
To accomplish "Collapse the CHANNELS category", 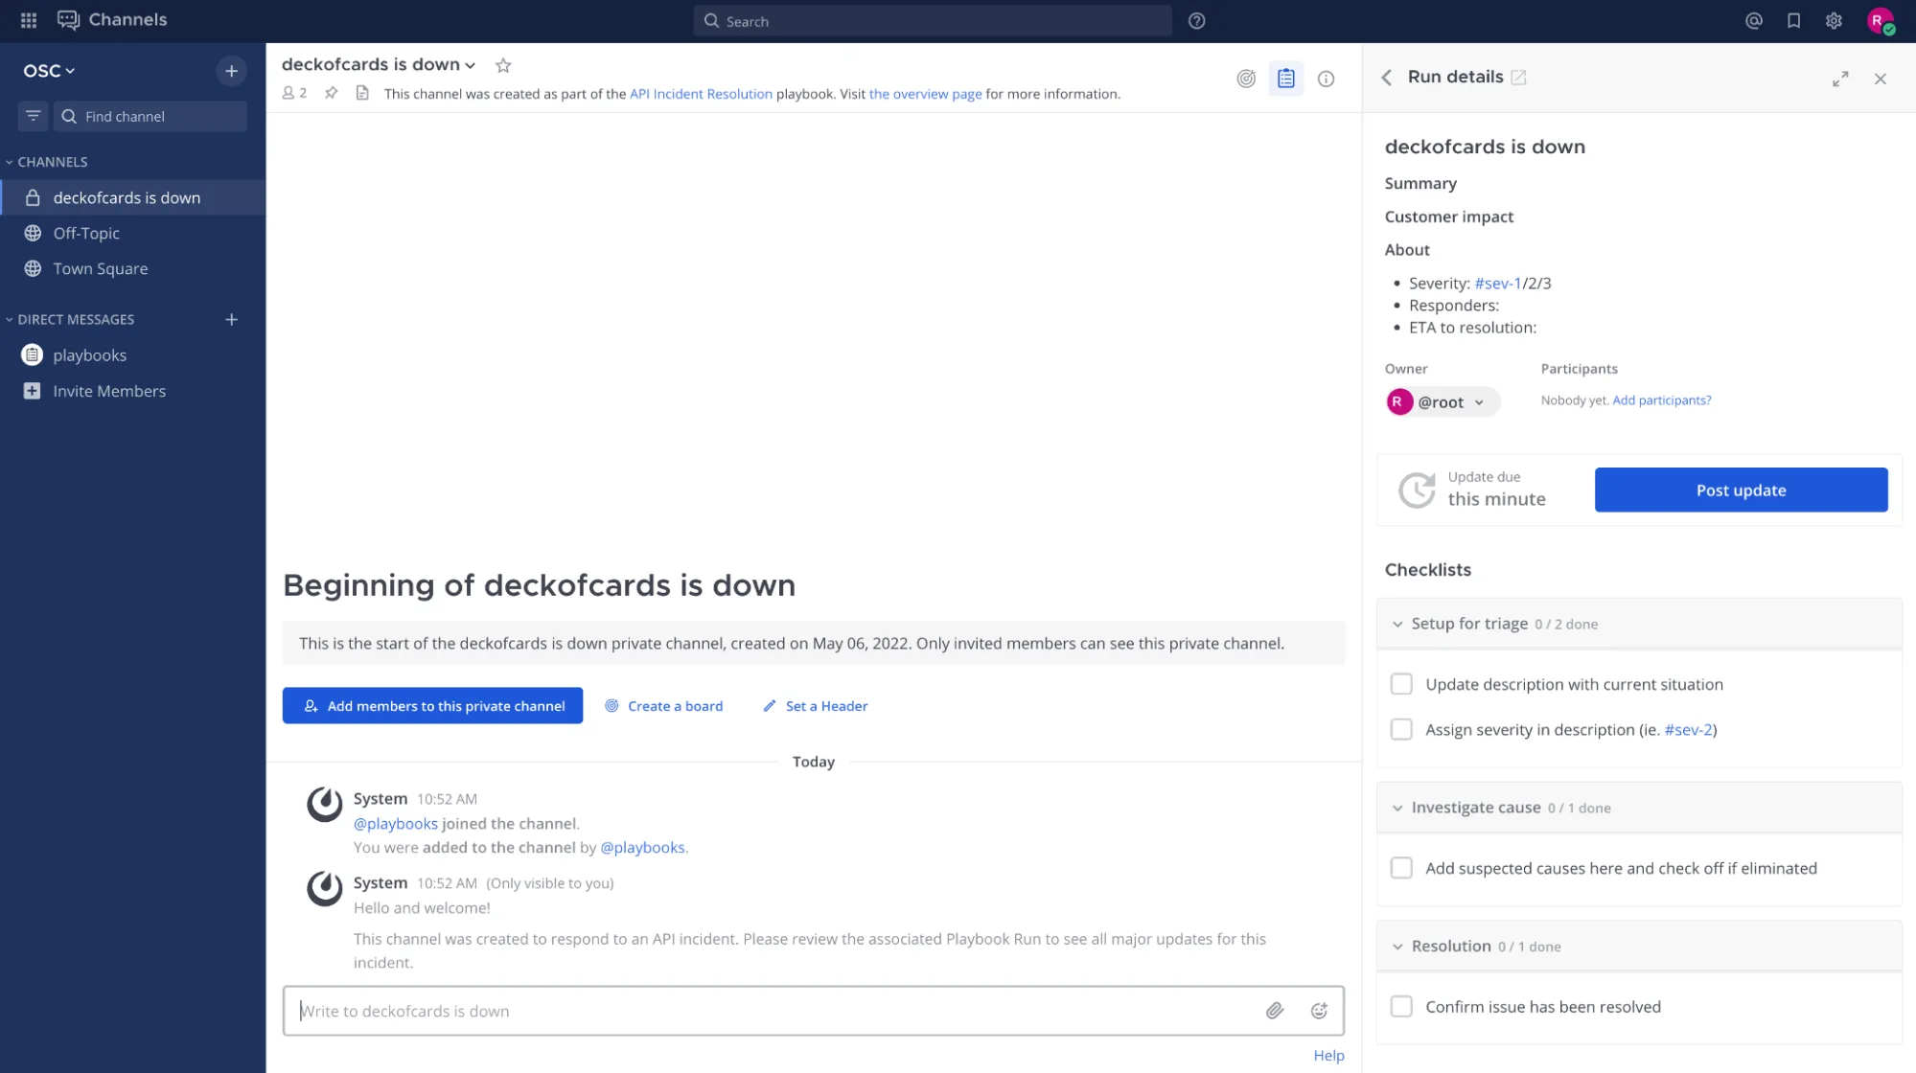I will (x=46, y=162).
